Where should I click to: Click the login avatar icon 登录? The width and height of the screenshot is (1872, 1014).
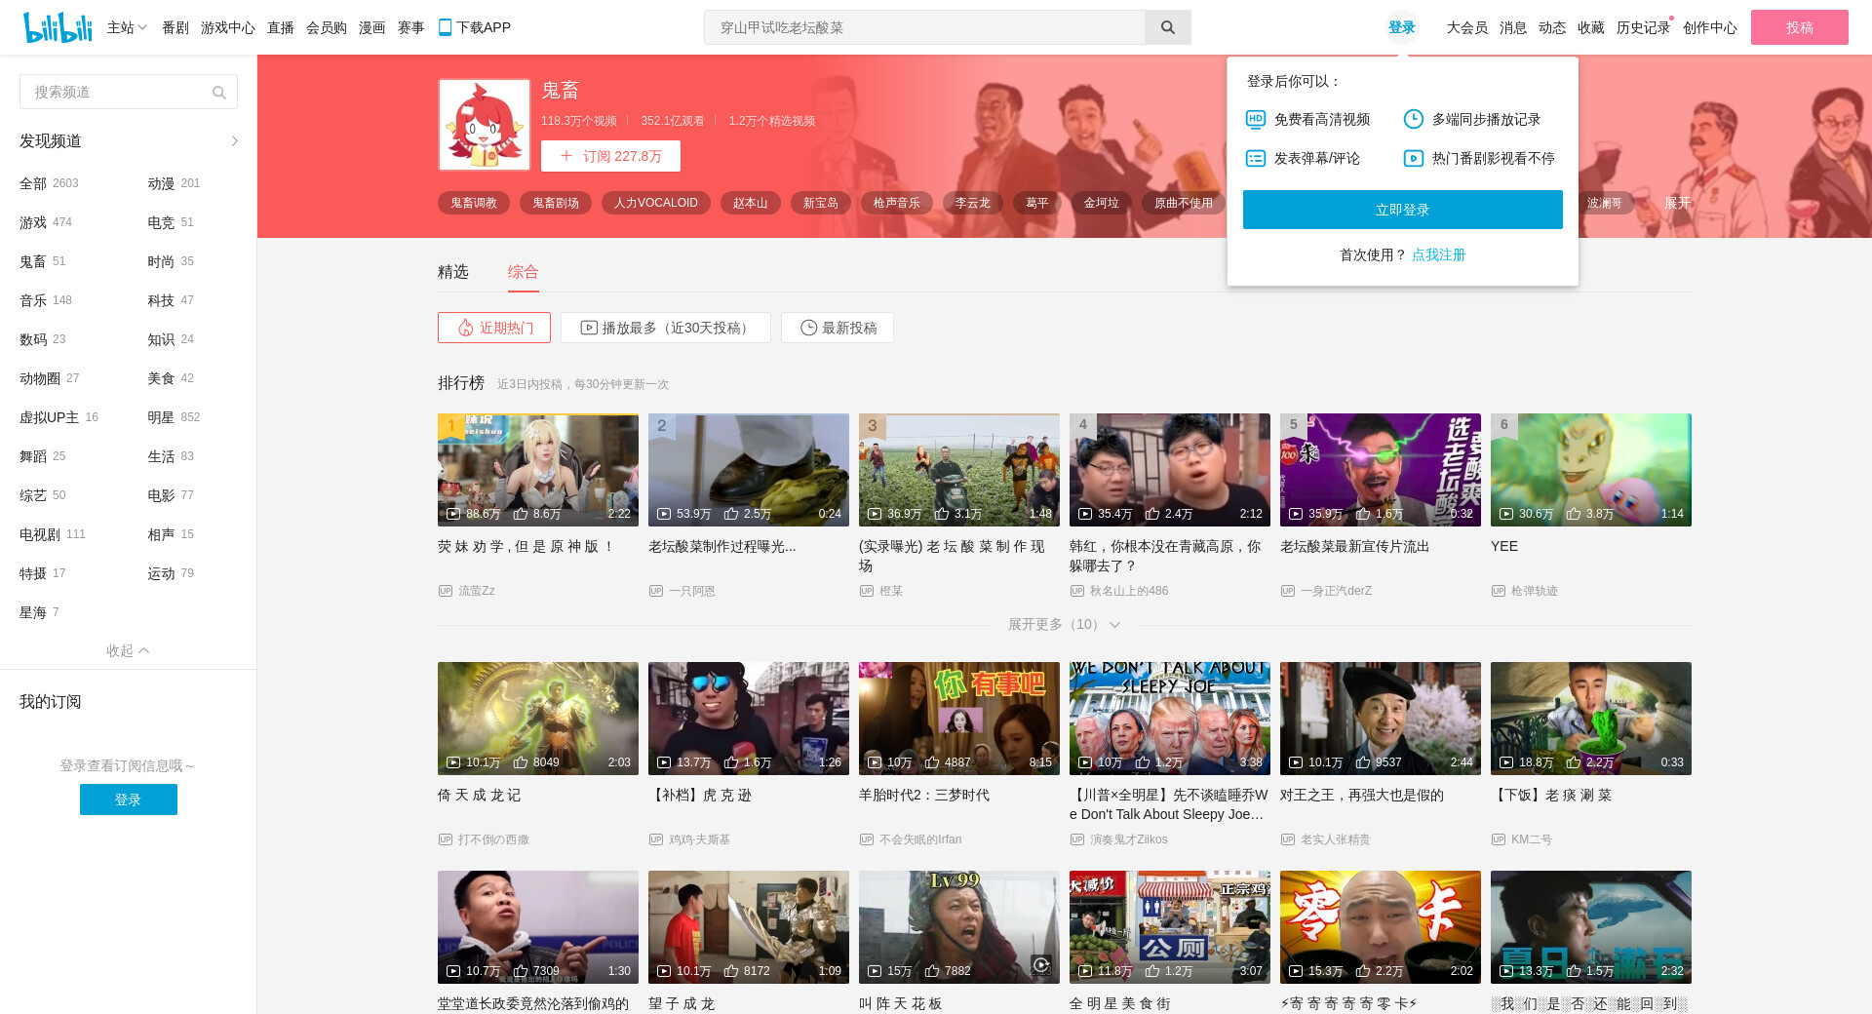1401,27
